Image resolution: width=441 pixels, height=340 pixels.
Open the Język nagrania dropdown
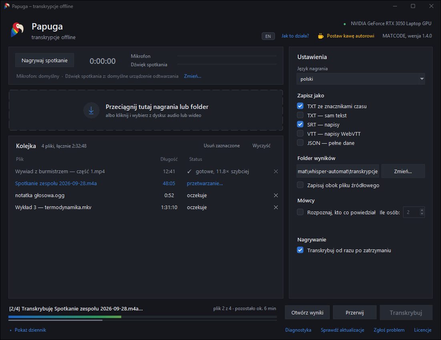pos(361,79)
